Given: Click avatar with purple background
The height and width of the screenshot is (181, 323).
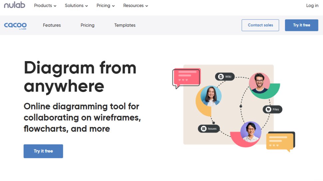Looking at the screenshot, I should pyautogui.click(x=251, y=132).
